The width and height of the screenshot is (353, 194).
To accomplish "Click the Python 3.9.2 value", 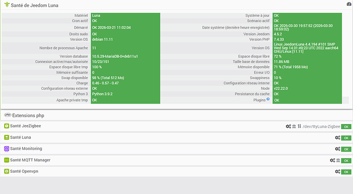I will tap(102, 94).
